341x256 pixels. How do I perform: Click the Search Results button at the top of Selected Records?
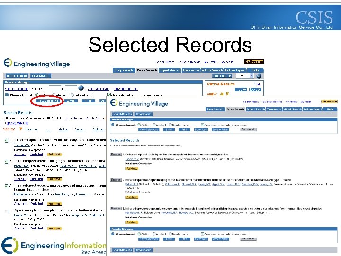tap(122, 114)
